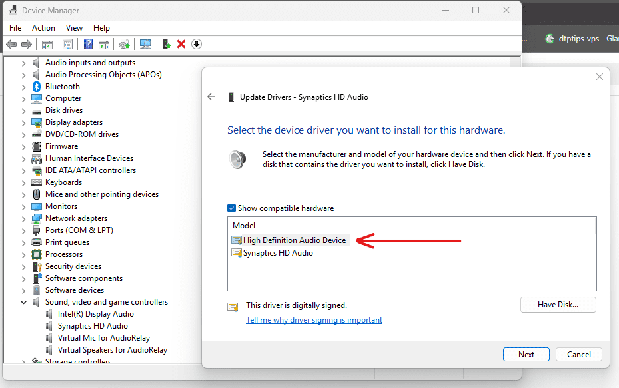Click the Bluetooth icon in the device tree
The height and width of the screenshot is (388, 619).
(x=37, y=87)
